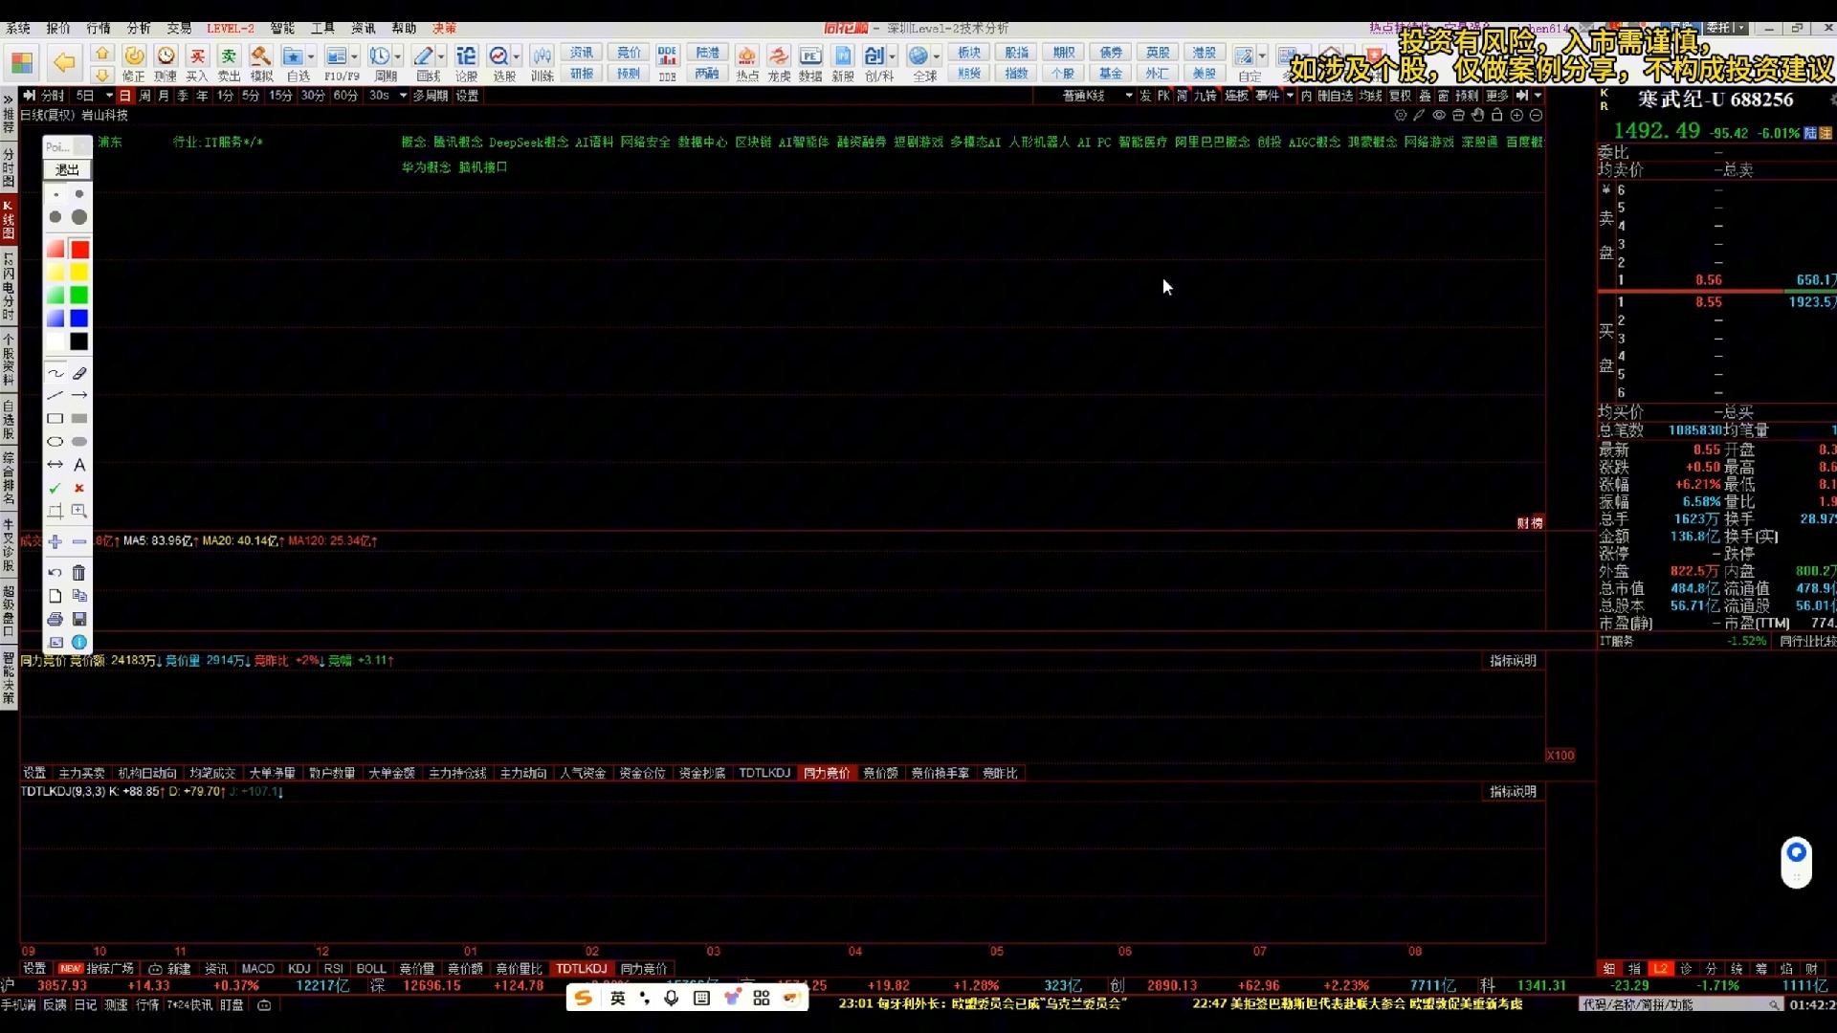This screenshot has width=1837, height=1033.
Task: Open the 分析 menu
Action: tap(139, 28)
